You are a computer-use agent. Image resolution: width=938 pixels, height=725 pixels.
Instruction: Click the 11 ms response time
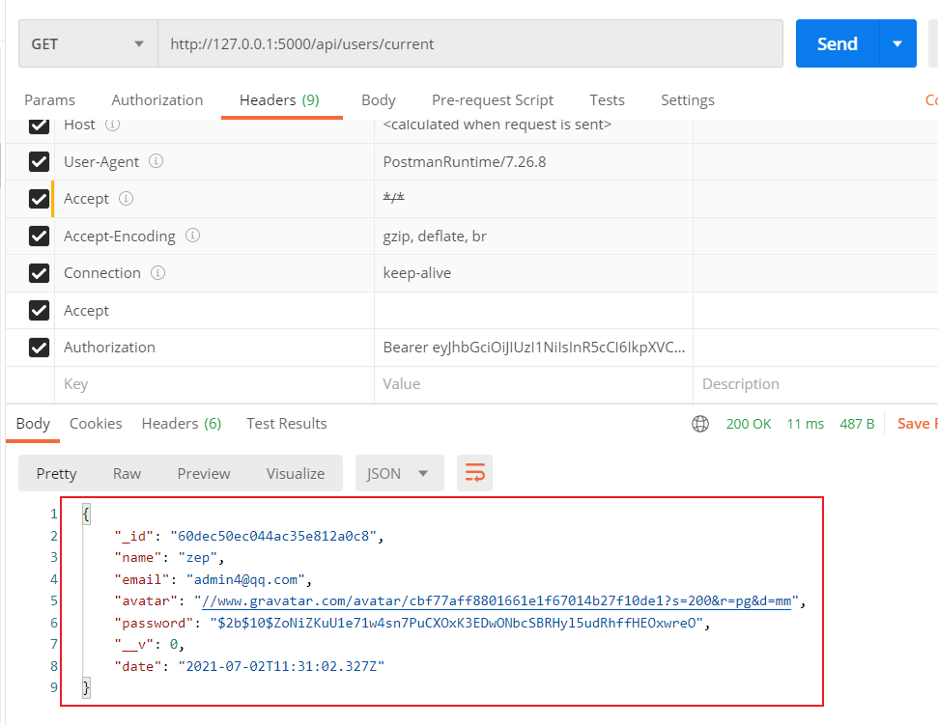pos(806,424)
